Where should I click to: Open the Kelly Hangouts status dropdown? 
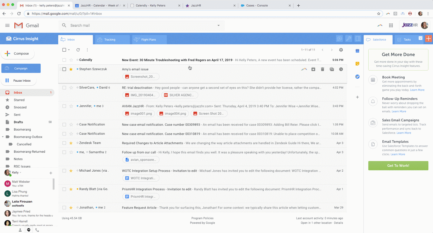point(20,172)
